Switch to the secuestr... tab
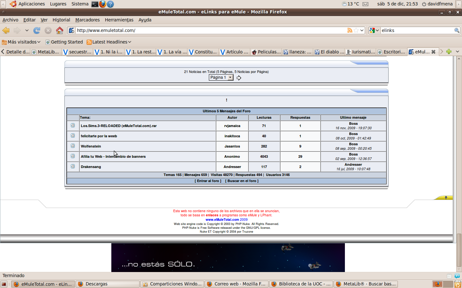This screenshot has width=462, height=288. [78, 52]
